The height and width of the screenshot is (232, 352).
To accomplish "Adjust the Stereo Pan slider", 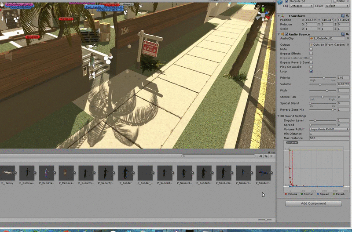I will 323,97.
